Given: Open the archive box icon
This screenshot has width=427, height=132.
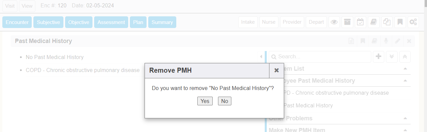Looking at the screenshot, I should [347, 22].
